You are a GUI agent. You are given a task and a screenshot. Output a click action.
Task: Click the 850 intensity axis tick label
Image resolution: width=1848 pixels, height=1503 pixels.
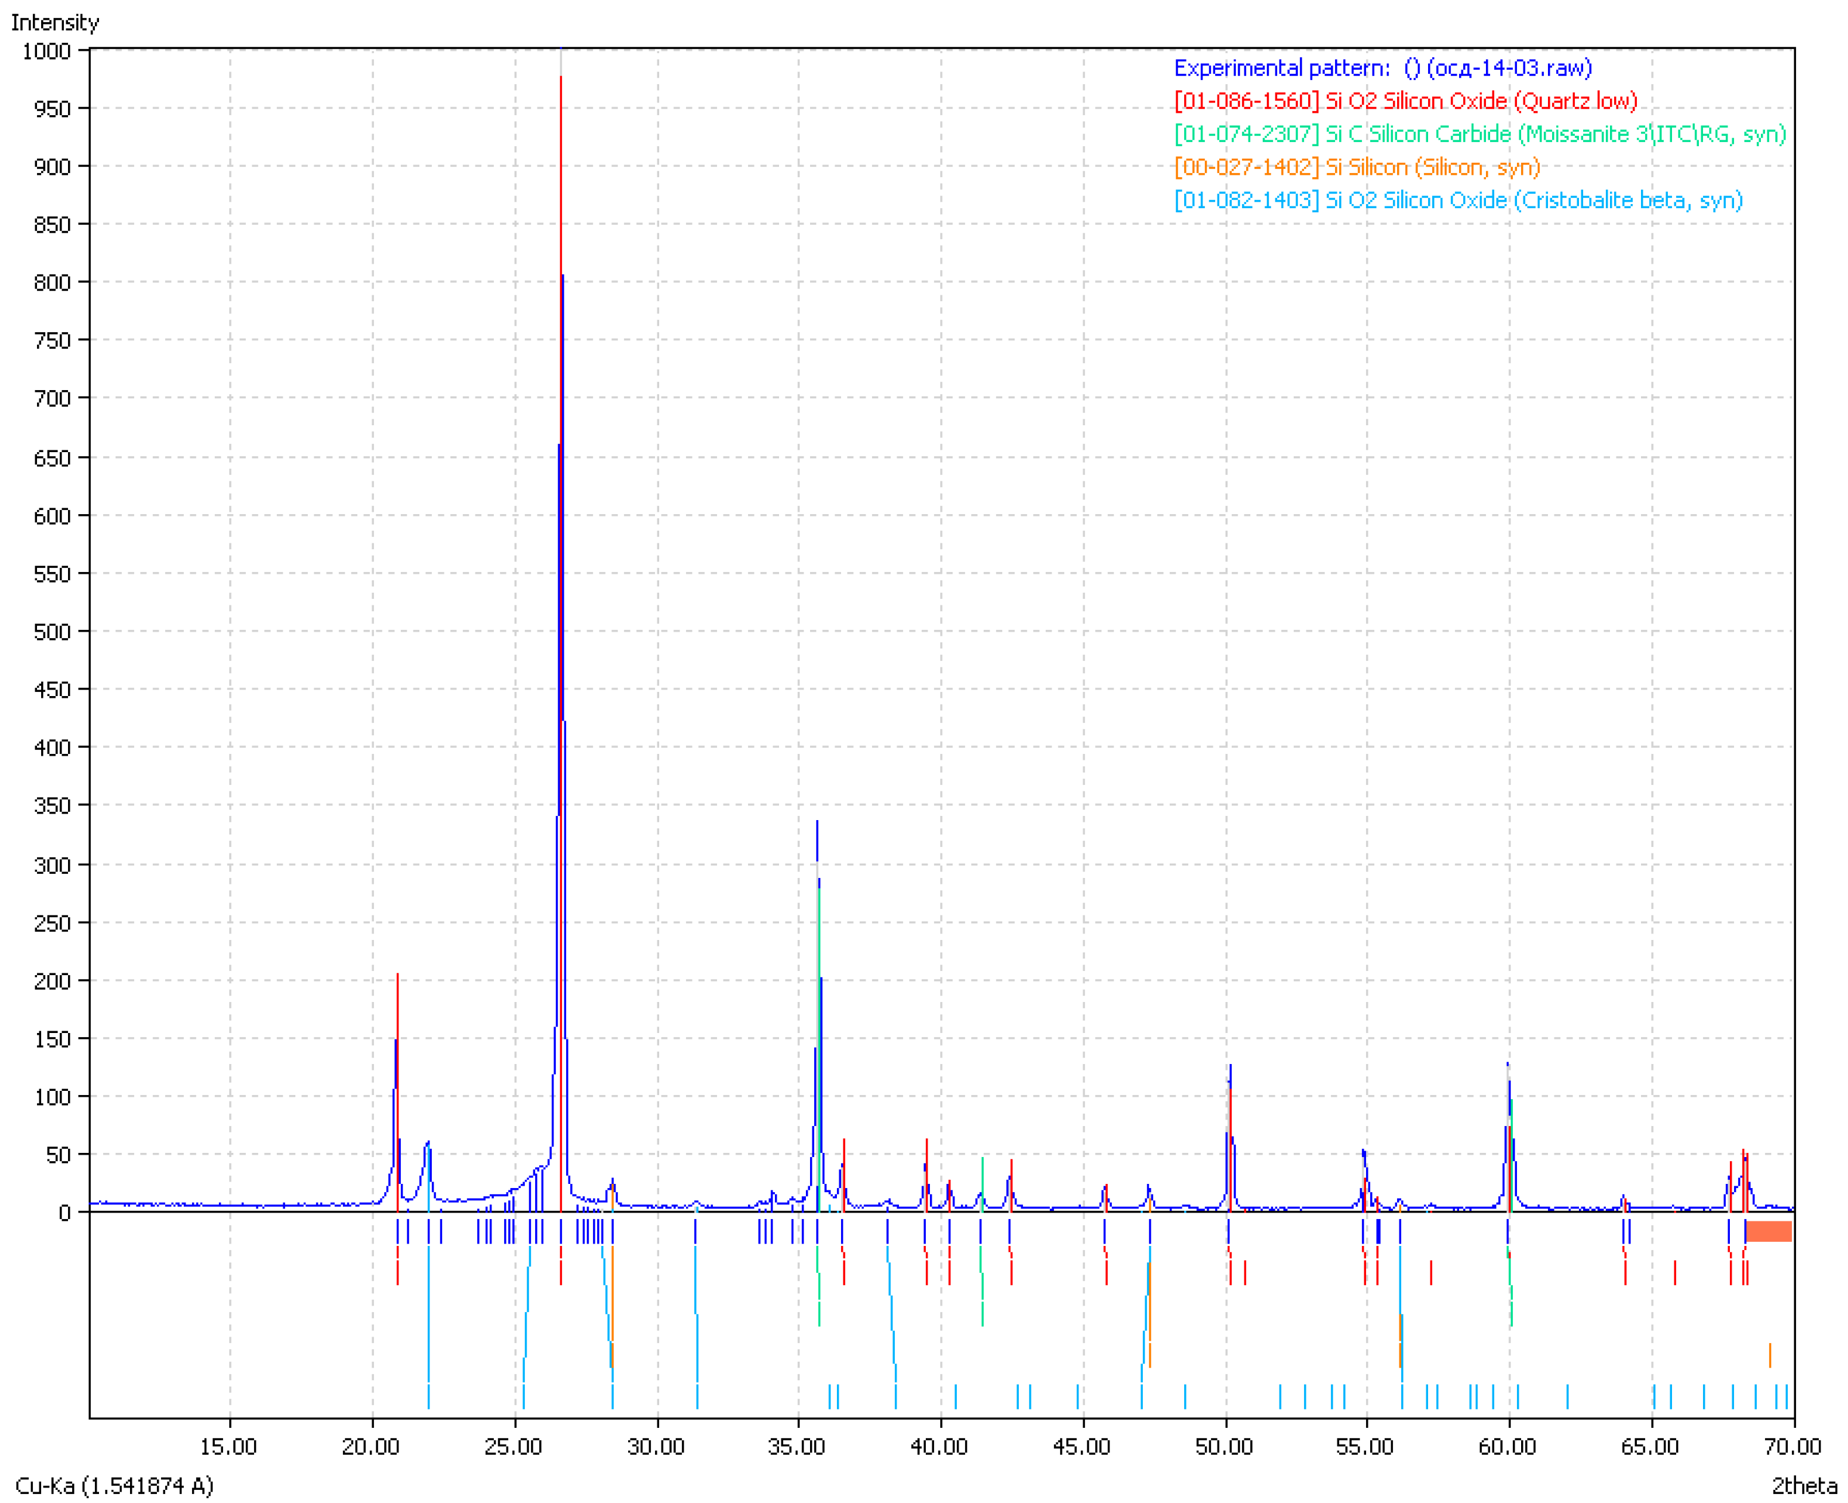click(x=52, y=225)
